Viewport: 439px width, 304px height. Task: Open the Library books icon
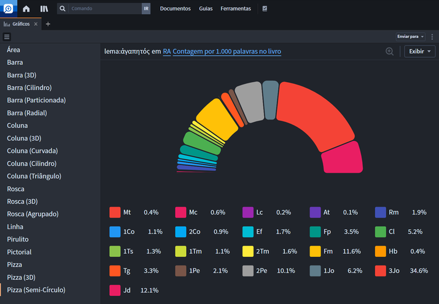tap(44, 9)
